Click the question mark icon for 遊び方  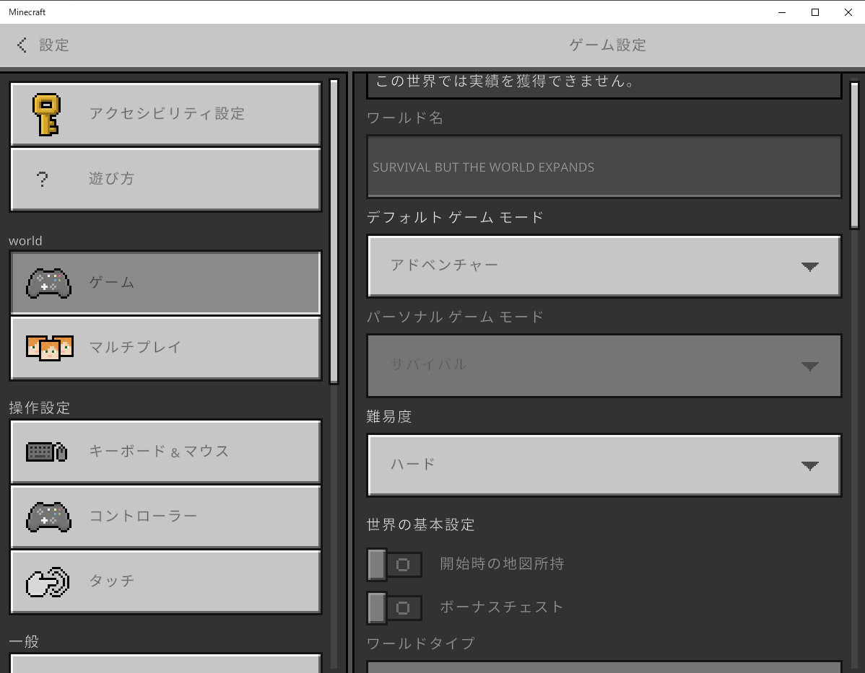point(43,179)
